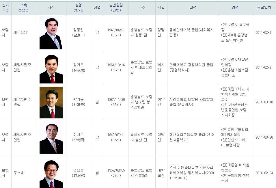Open candidate photo of 박익규
Viewport: 276px width, 188px height.
tap(51, 103)
